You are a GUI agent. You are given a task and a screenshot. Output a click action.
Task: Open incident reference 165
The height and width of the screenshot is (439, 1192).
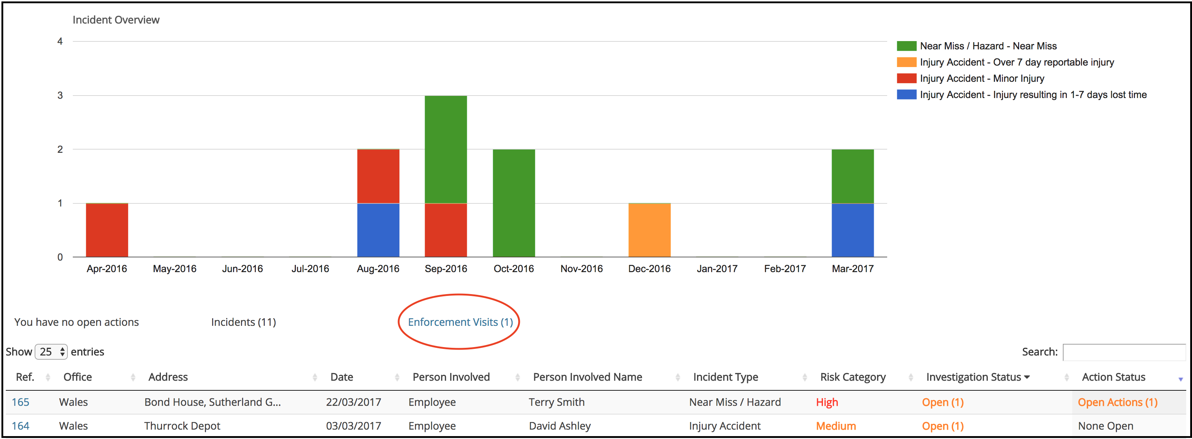(x=20, y=402)
